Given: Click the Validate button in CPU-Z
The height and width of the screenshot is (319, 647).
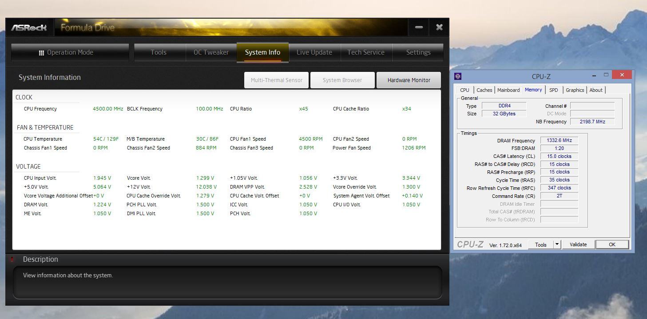Looking at the screenshot, I should pos(578,244).
